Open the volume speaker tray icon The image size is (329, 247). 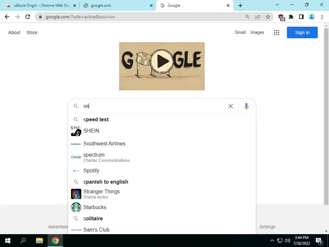tap(288, 241)
